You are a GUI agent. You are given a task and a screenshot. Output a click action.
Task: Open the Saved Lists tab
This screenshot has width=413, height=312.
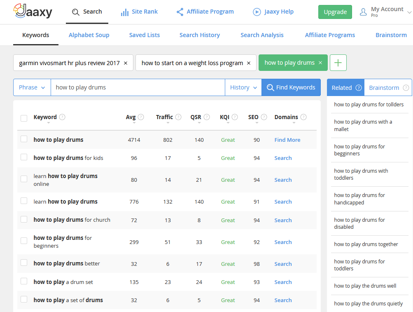point(145,35)
